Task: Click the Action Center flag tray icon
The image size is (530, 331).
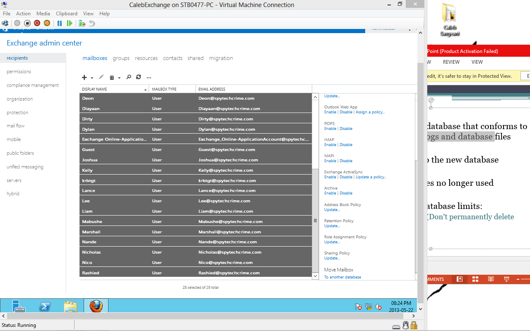Action: click(x=359, y=307)
